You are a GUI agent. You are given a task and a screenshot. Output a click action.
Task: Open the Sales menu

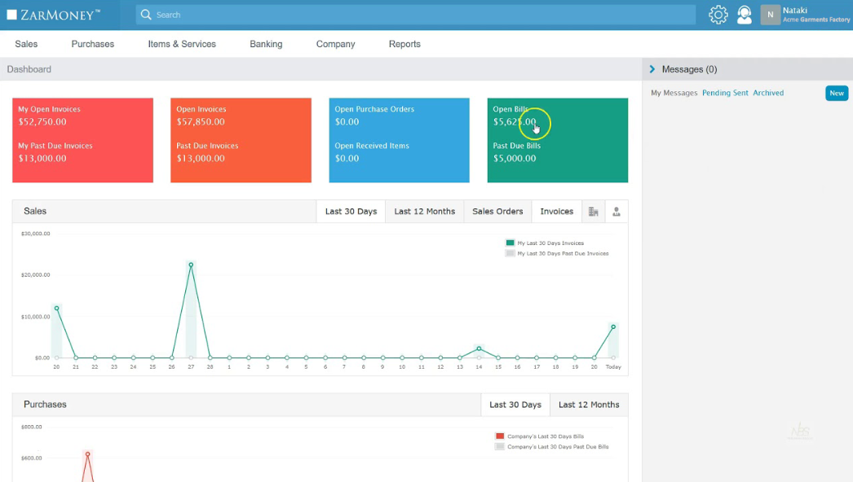coord(26,44)
